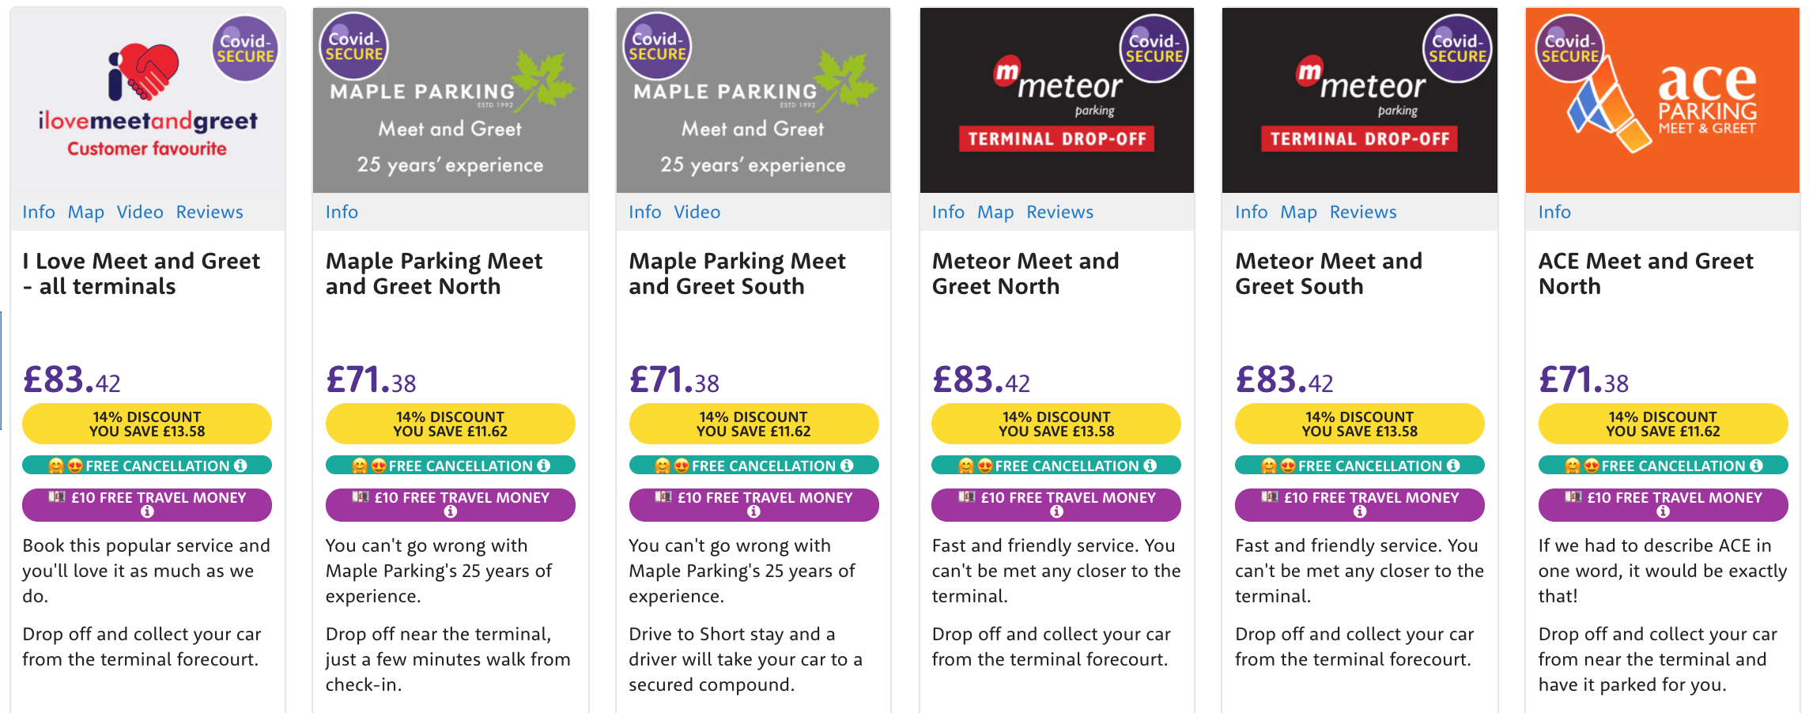Click the Meteor Meet and Greet North logo thumbnail
Image resolution: width=1809 pixels, height=713 pixels.
click(x=1057, y=100)
